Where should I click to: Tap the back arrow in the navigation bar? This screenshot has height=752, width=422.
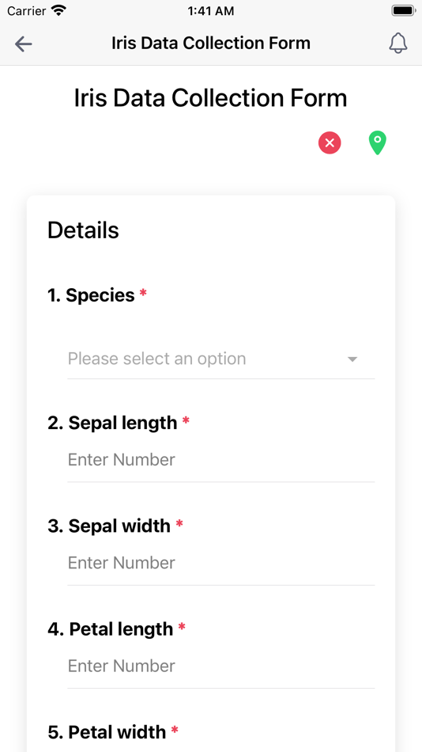23,44
